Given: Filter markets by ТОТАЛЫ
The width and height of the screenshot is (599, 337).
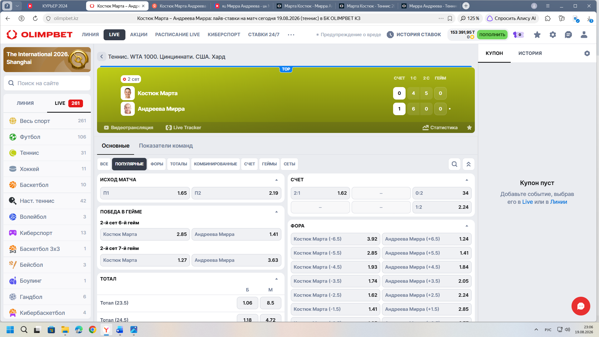Looking at the screenshot, I should tap(179, 164).
